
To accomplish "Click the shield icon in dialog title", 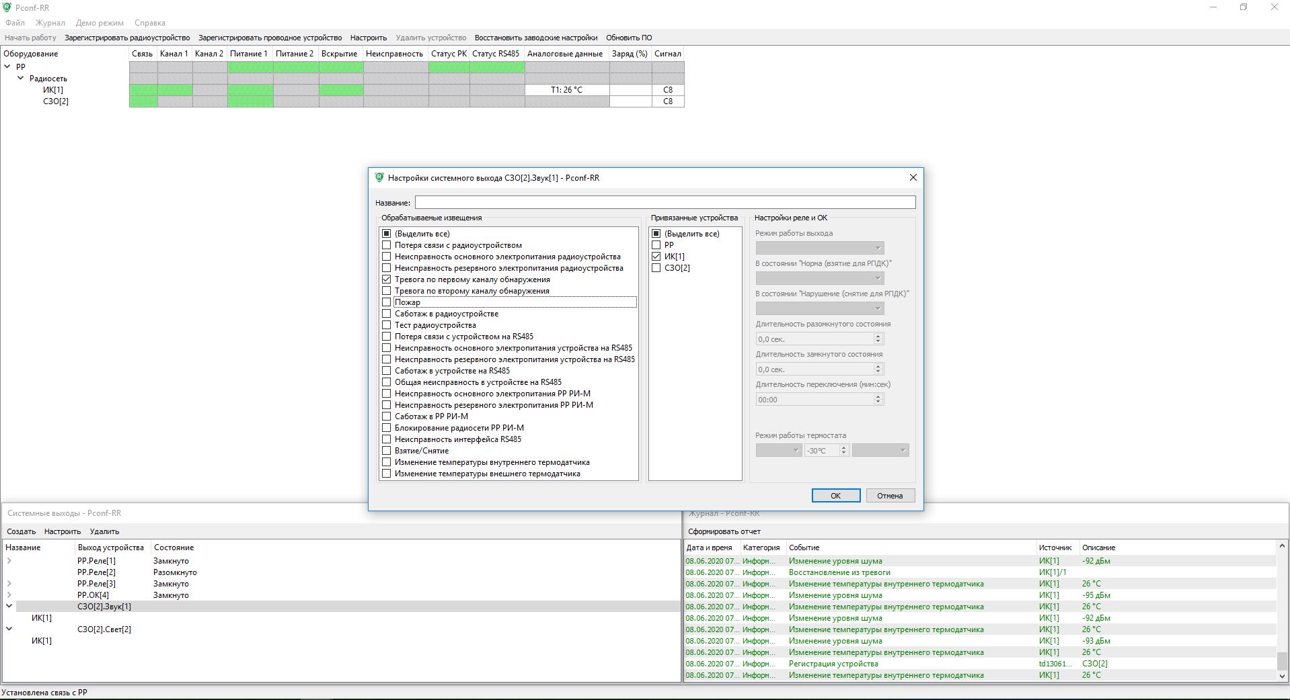I will coord(379,177).
